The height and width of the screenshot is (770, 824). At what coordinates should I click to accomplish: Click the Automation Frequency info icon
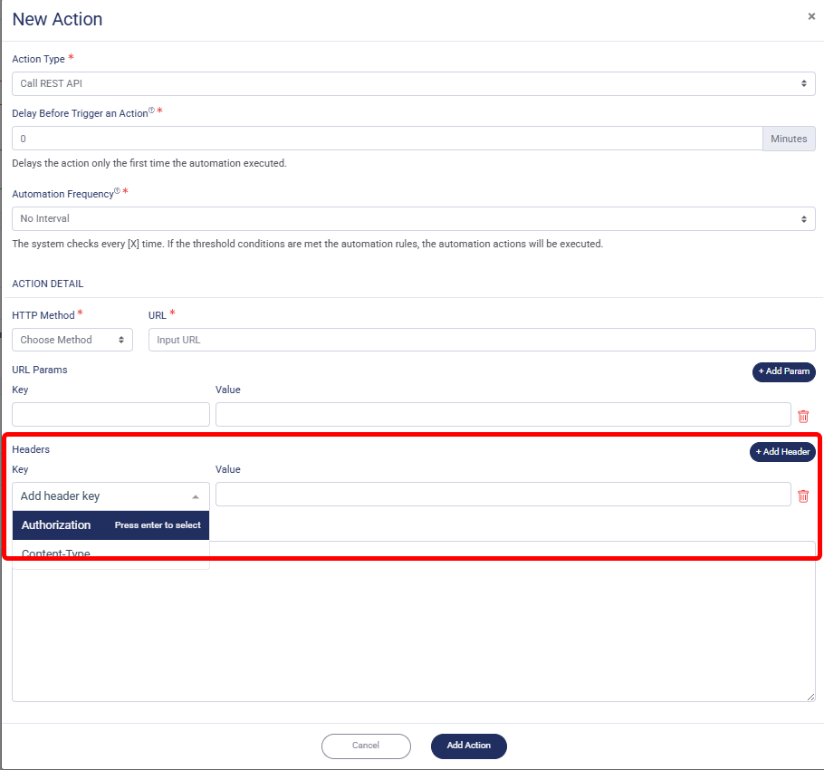click(x=117, y=192)
